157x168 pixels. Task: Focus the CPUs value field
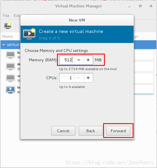coord(67,78)
